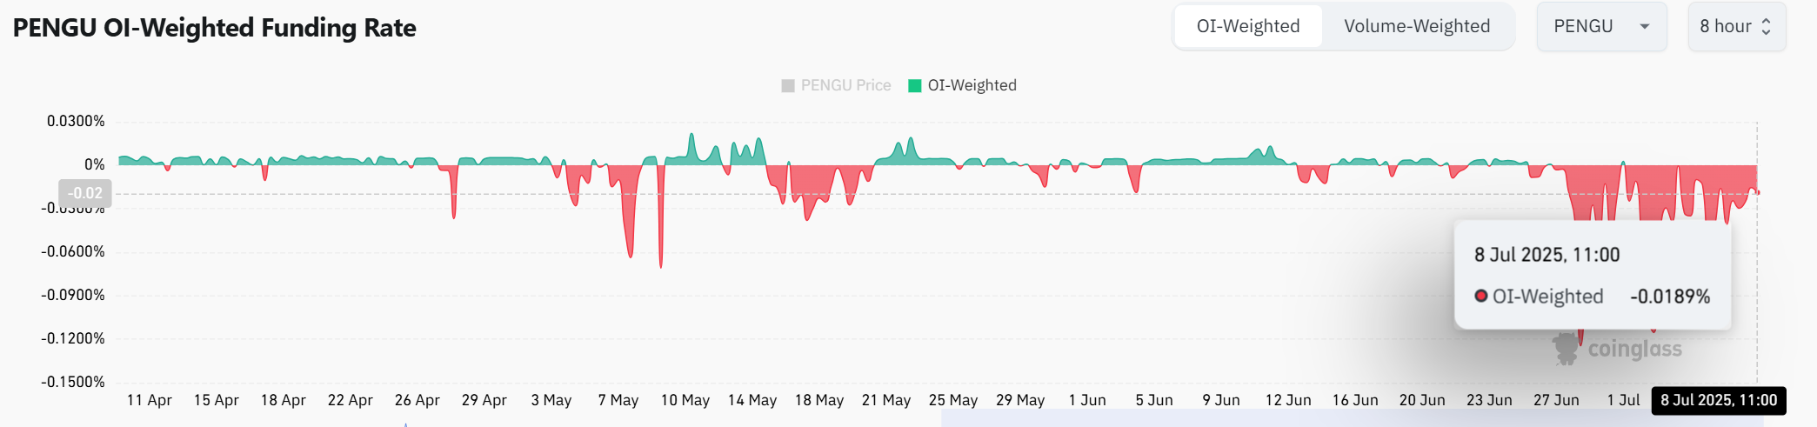Viewport: 1817px width, 427px height.
Task: Toggle the OI-Weighted series label in legend
Action: pyautogui.click(x=972, y=85)
